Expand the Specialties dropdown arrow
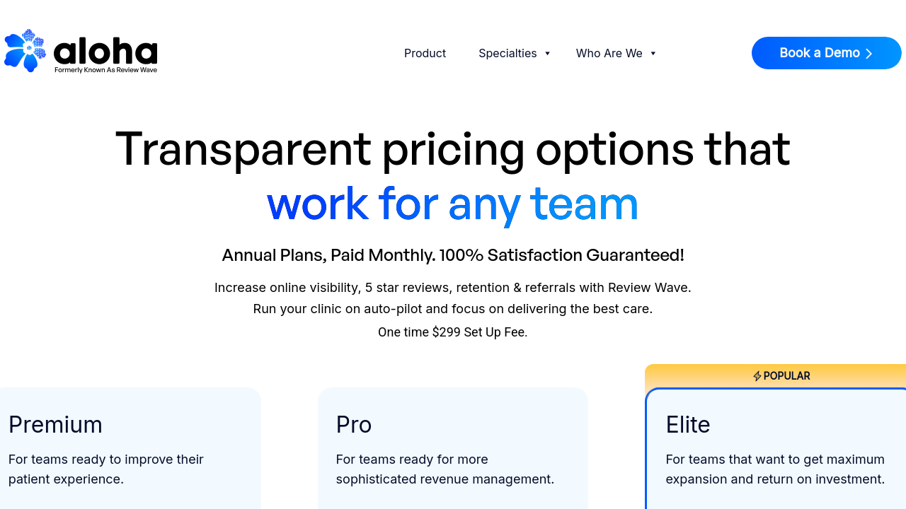This screenshot has width=906, height=509. click(x=547, y=54)
